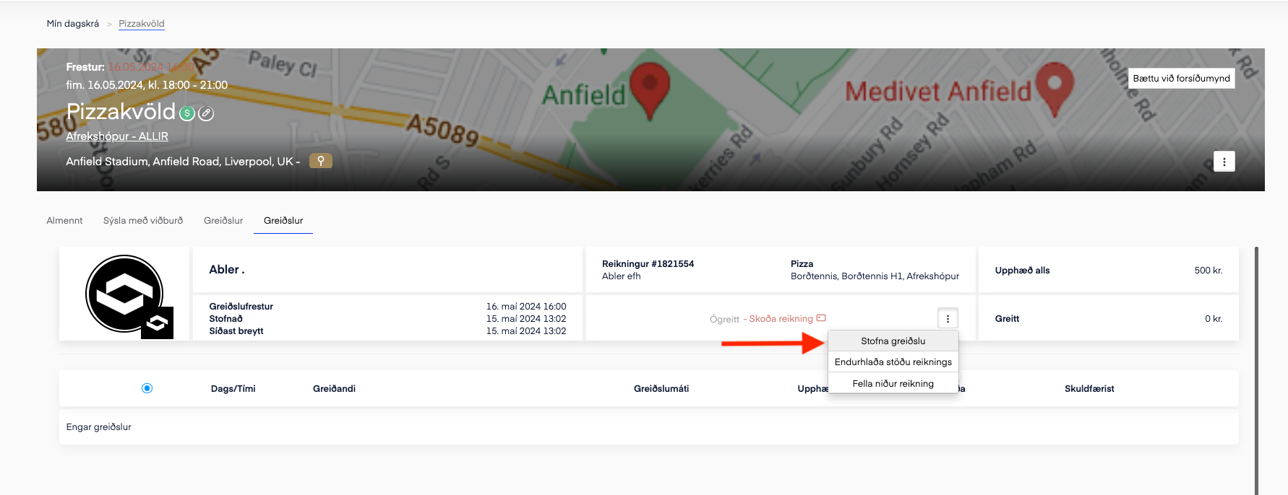Click the Anfield Stadium address text
The height and width of the screenshot is (495, 1288).
click(183, 162)
